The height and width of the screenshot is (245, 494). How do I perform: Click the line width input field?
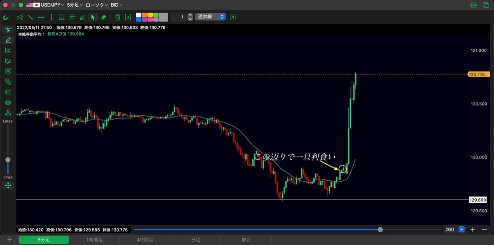pos(178,17)
